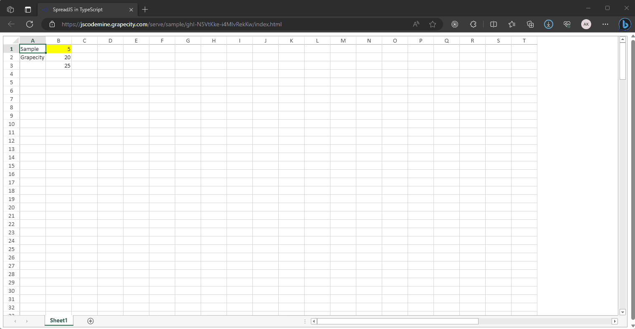635x329 pixels.
Task: Select the yellow highlighted cell B1
Action: 59,49
